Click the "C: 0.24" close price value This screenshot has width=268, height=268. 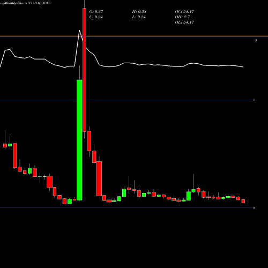[96, 17]
